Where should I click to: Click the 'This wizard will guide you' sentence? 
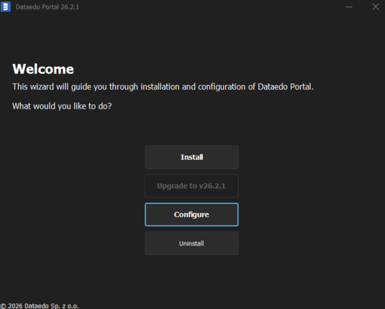click(163, 87)
